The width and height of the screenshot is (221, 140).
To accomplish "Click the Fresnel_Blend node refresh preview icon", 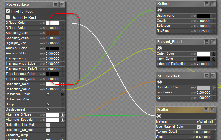I will point(213,41).
